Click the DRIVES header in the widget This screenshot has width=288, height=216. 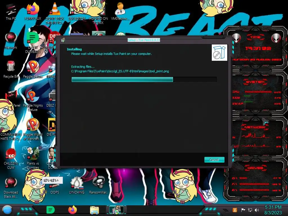[x=255, y=168]
